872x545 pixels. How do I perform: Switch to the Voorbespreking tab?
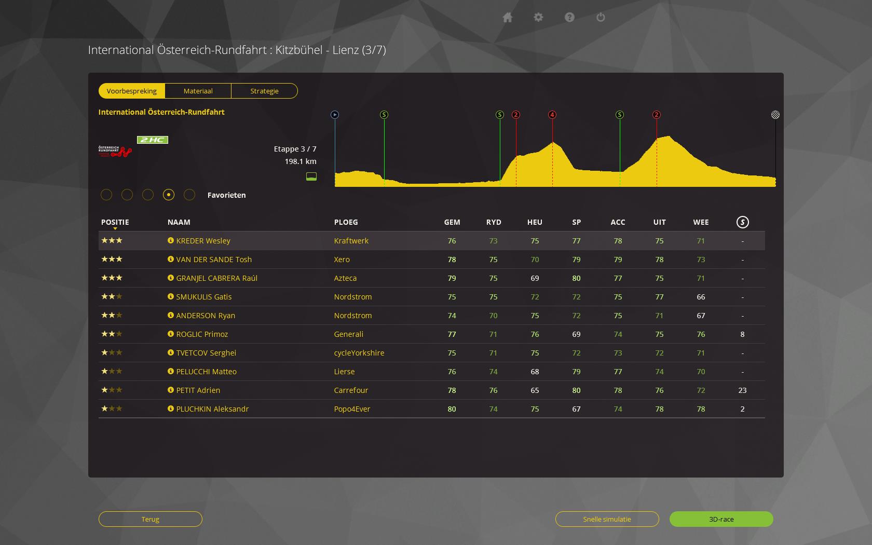click(132, 91)
